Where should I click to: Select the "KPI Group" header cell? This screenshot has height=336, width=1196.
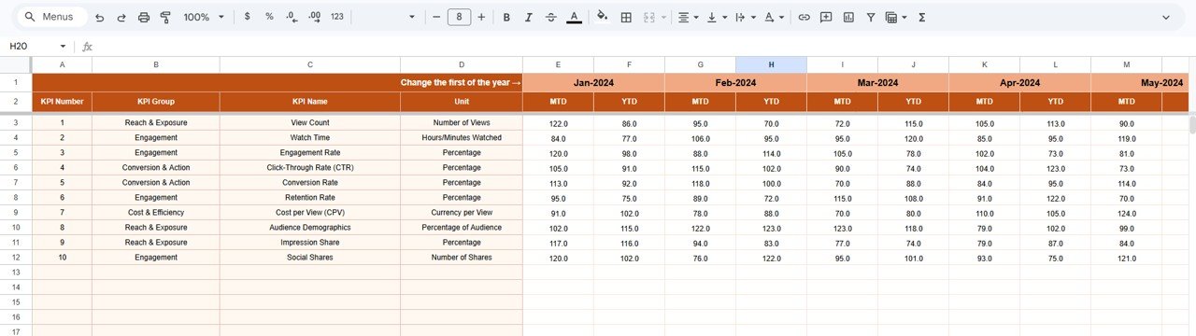156,101
